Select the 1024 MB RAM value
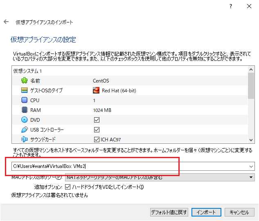Viewport: 259px width, 221px height. (102, 110)
